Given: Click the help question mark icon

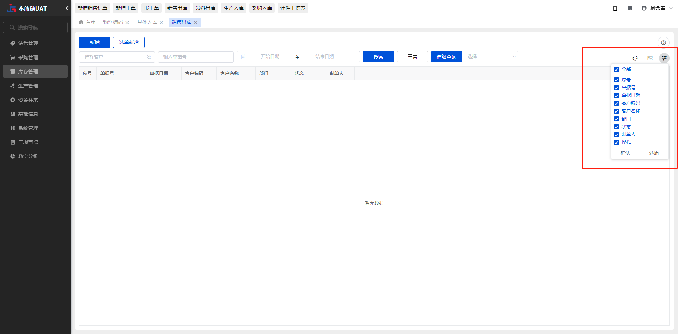Looking at the screenshot, I should (664, 43).
